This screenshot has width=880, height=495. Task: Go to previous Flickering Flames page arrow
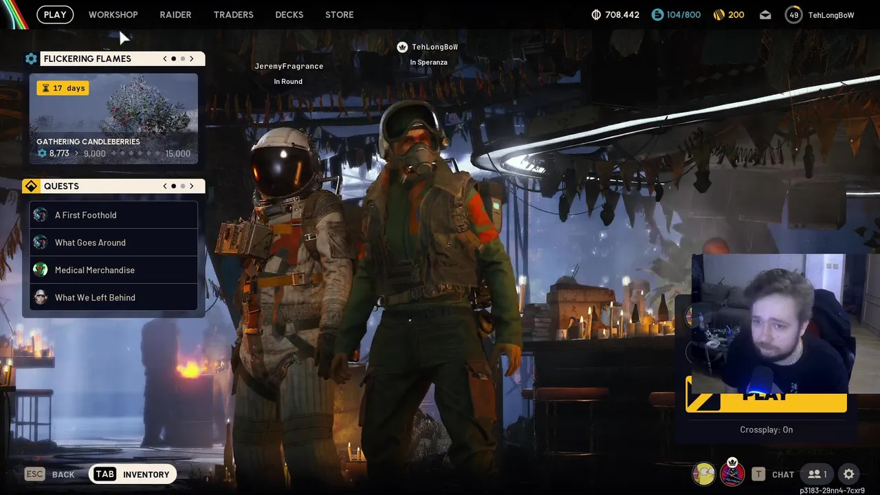(165, 58)
